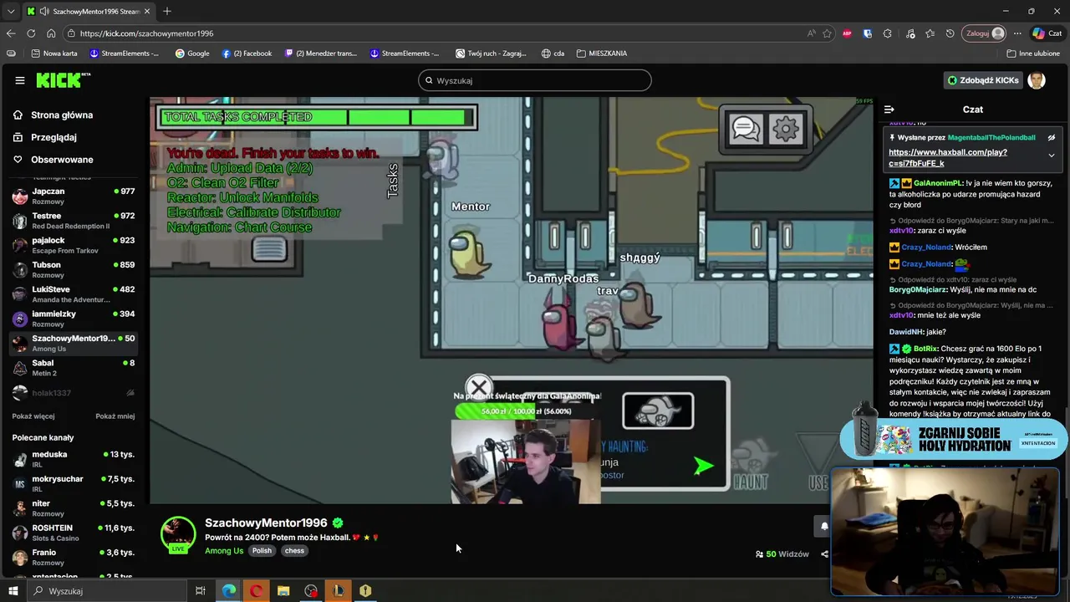Close the donation goal overlay with X
Image resolution: width=1070 pixels, height=602 pixels.
(x=479, y=388)
